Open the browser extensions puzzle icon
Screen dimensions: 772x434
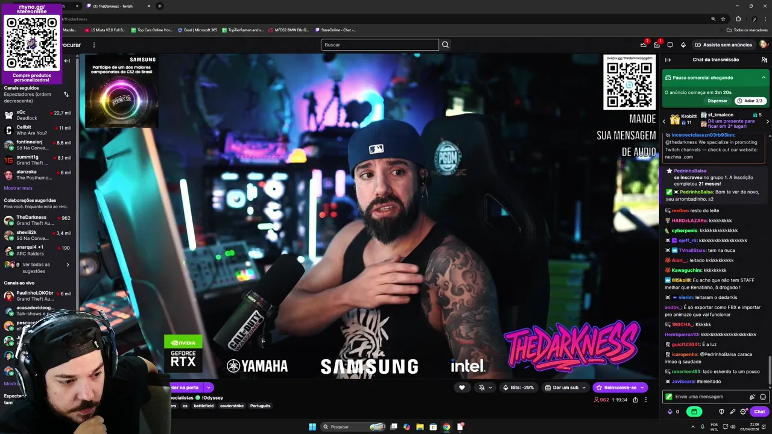point(738,19)
